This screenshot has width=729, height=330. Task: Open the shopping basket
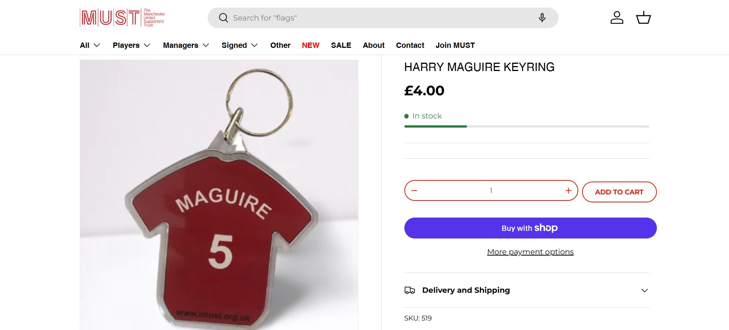point(643,18)
